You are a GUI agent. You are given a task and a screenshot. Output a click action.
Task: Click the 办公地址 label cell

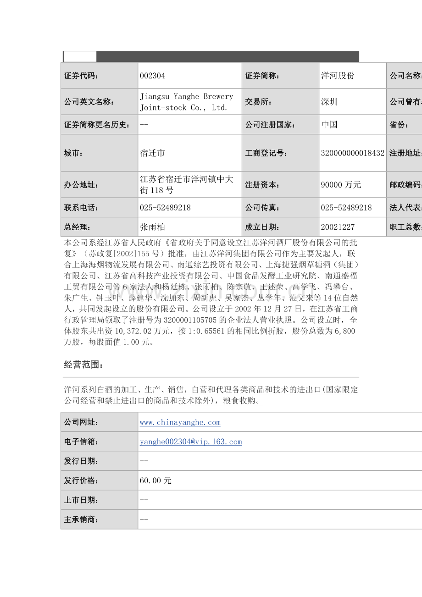(99, 185)
